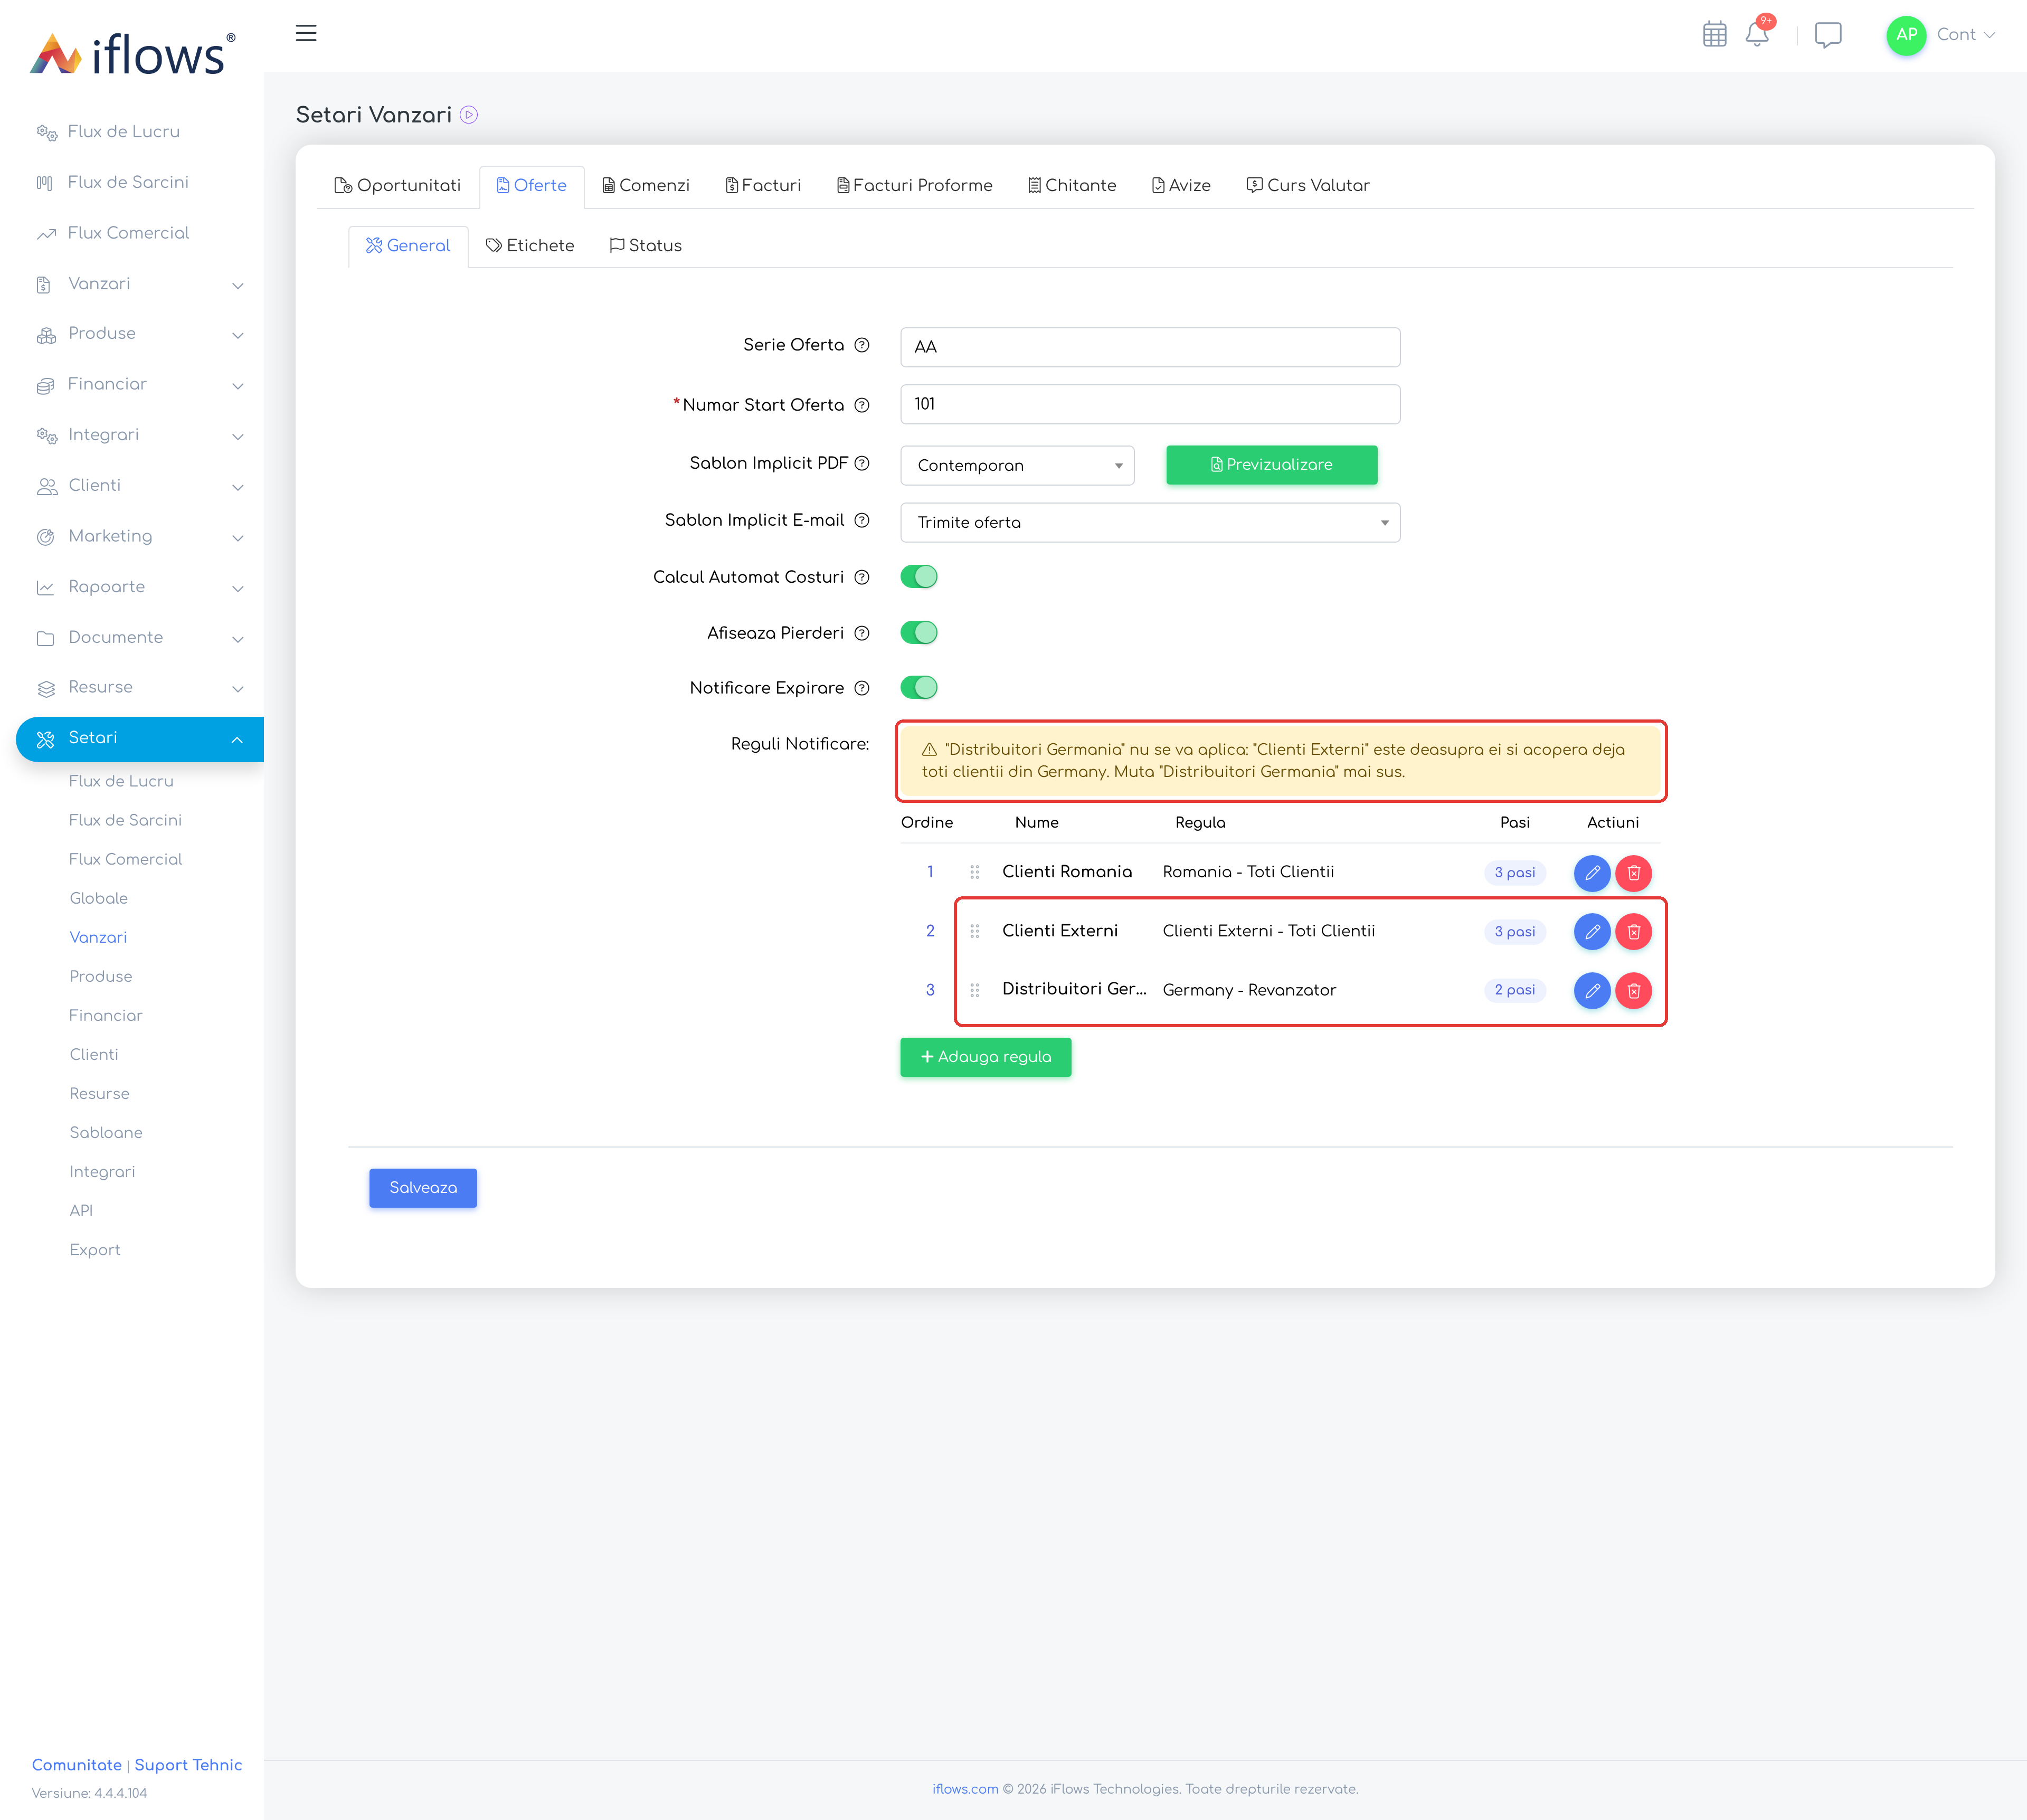
Task: Click Adauga regula button
Action: coord(985,1057)
